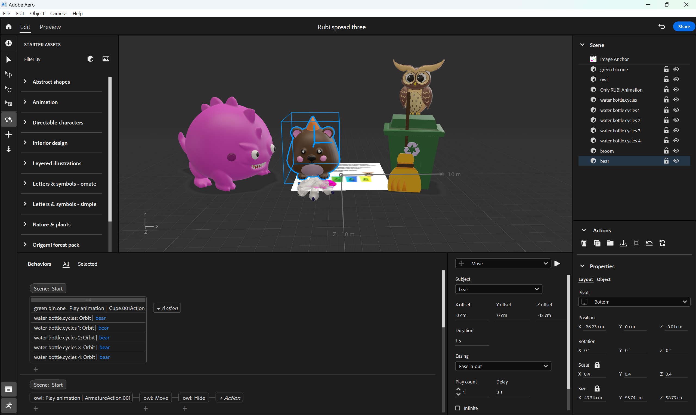Select the Pan camera tool
The image size is (696, 415).
click(9, 135)
